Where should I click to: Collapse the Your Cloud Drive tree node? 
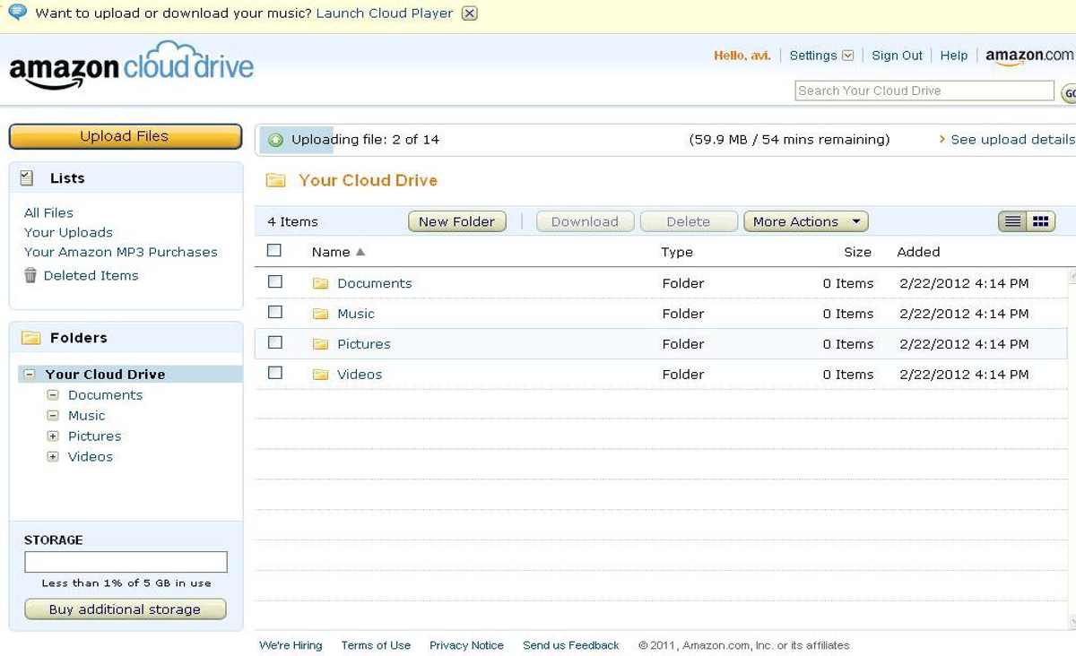[x=30, y=375]
